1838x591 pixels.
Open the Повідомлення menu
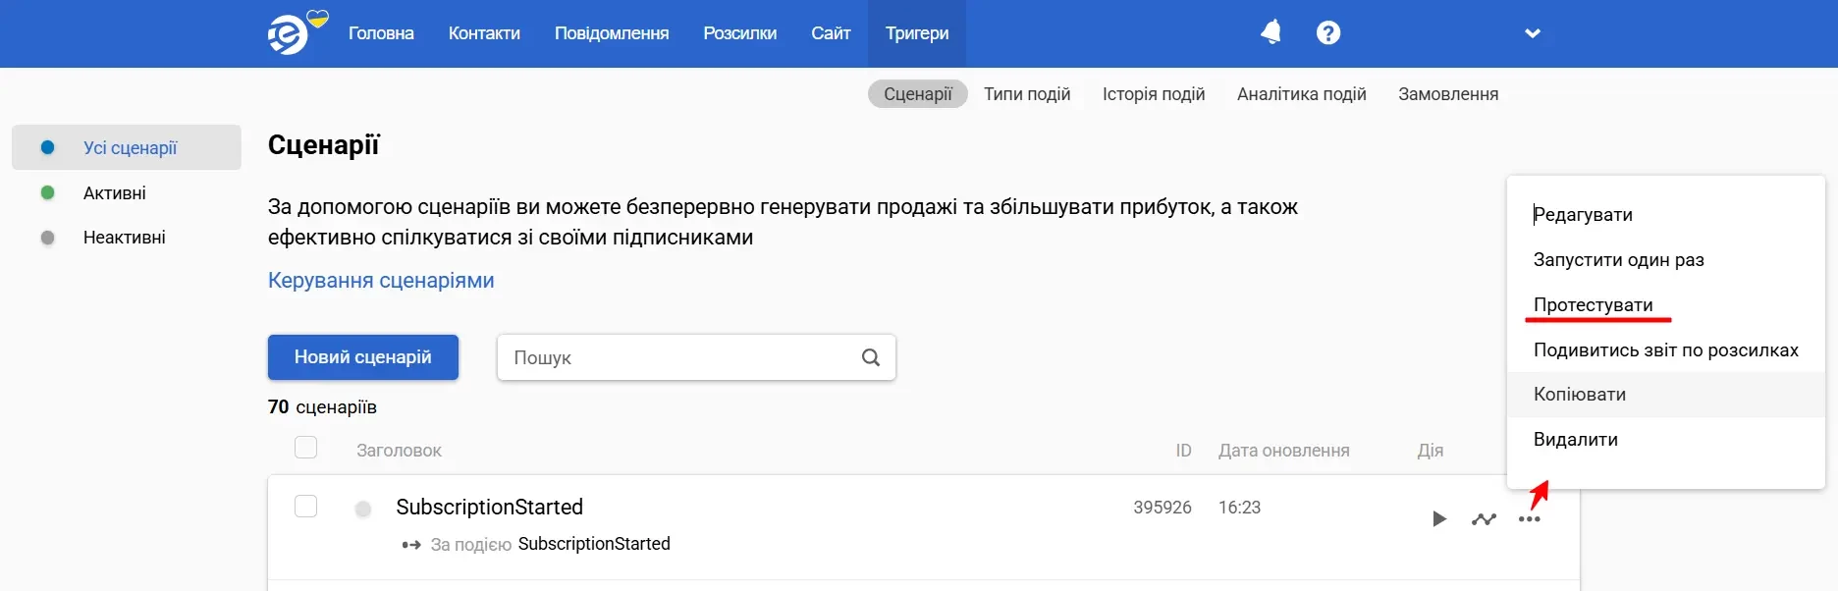click(612, 33)
